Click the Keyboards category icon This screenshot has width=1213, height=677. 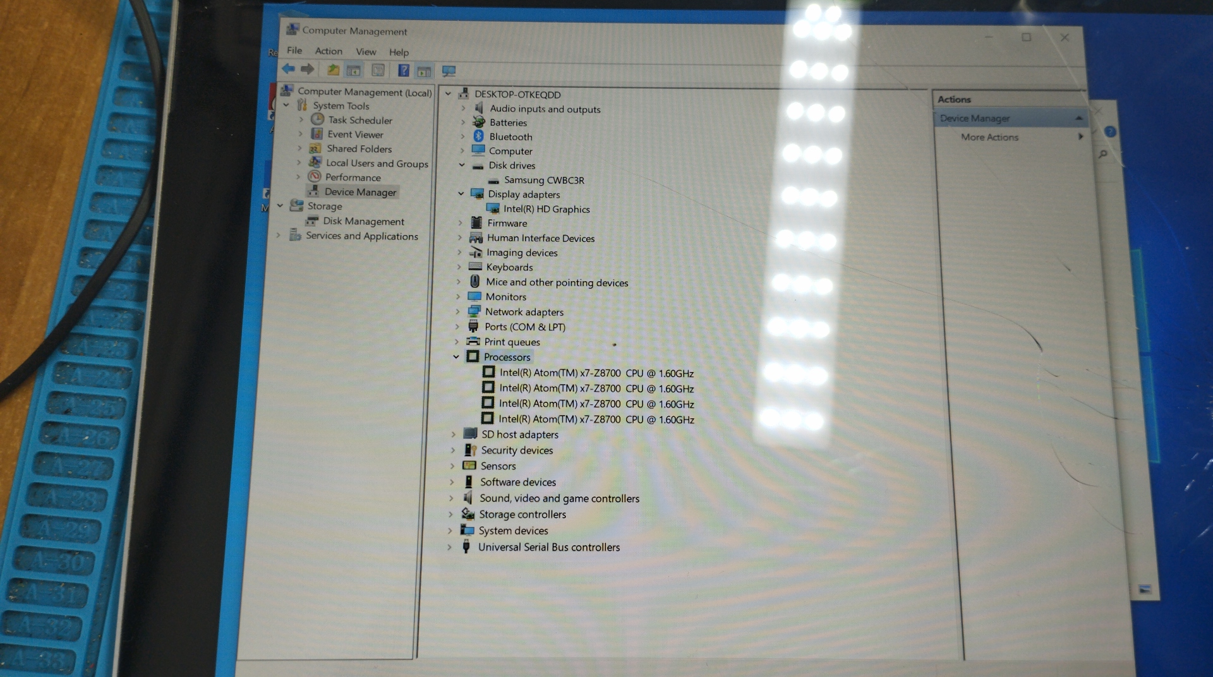coord(475,267)
